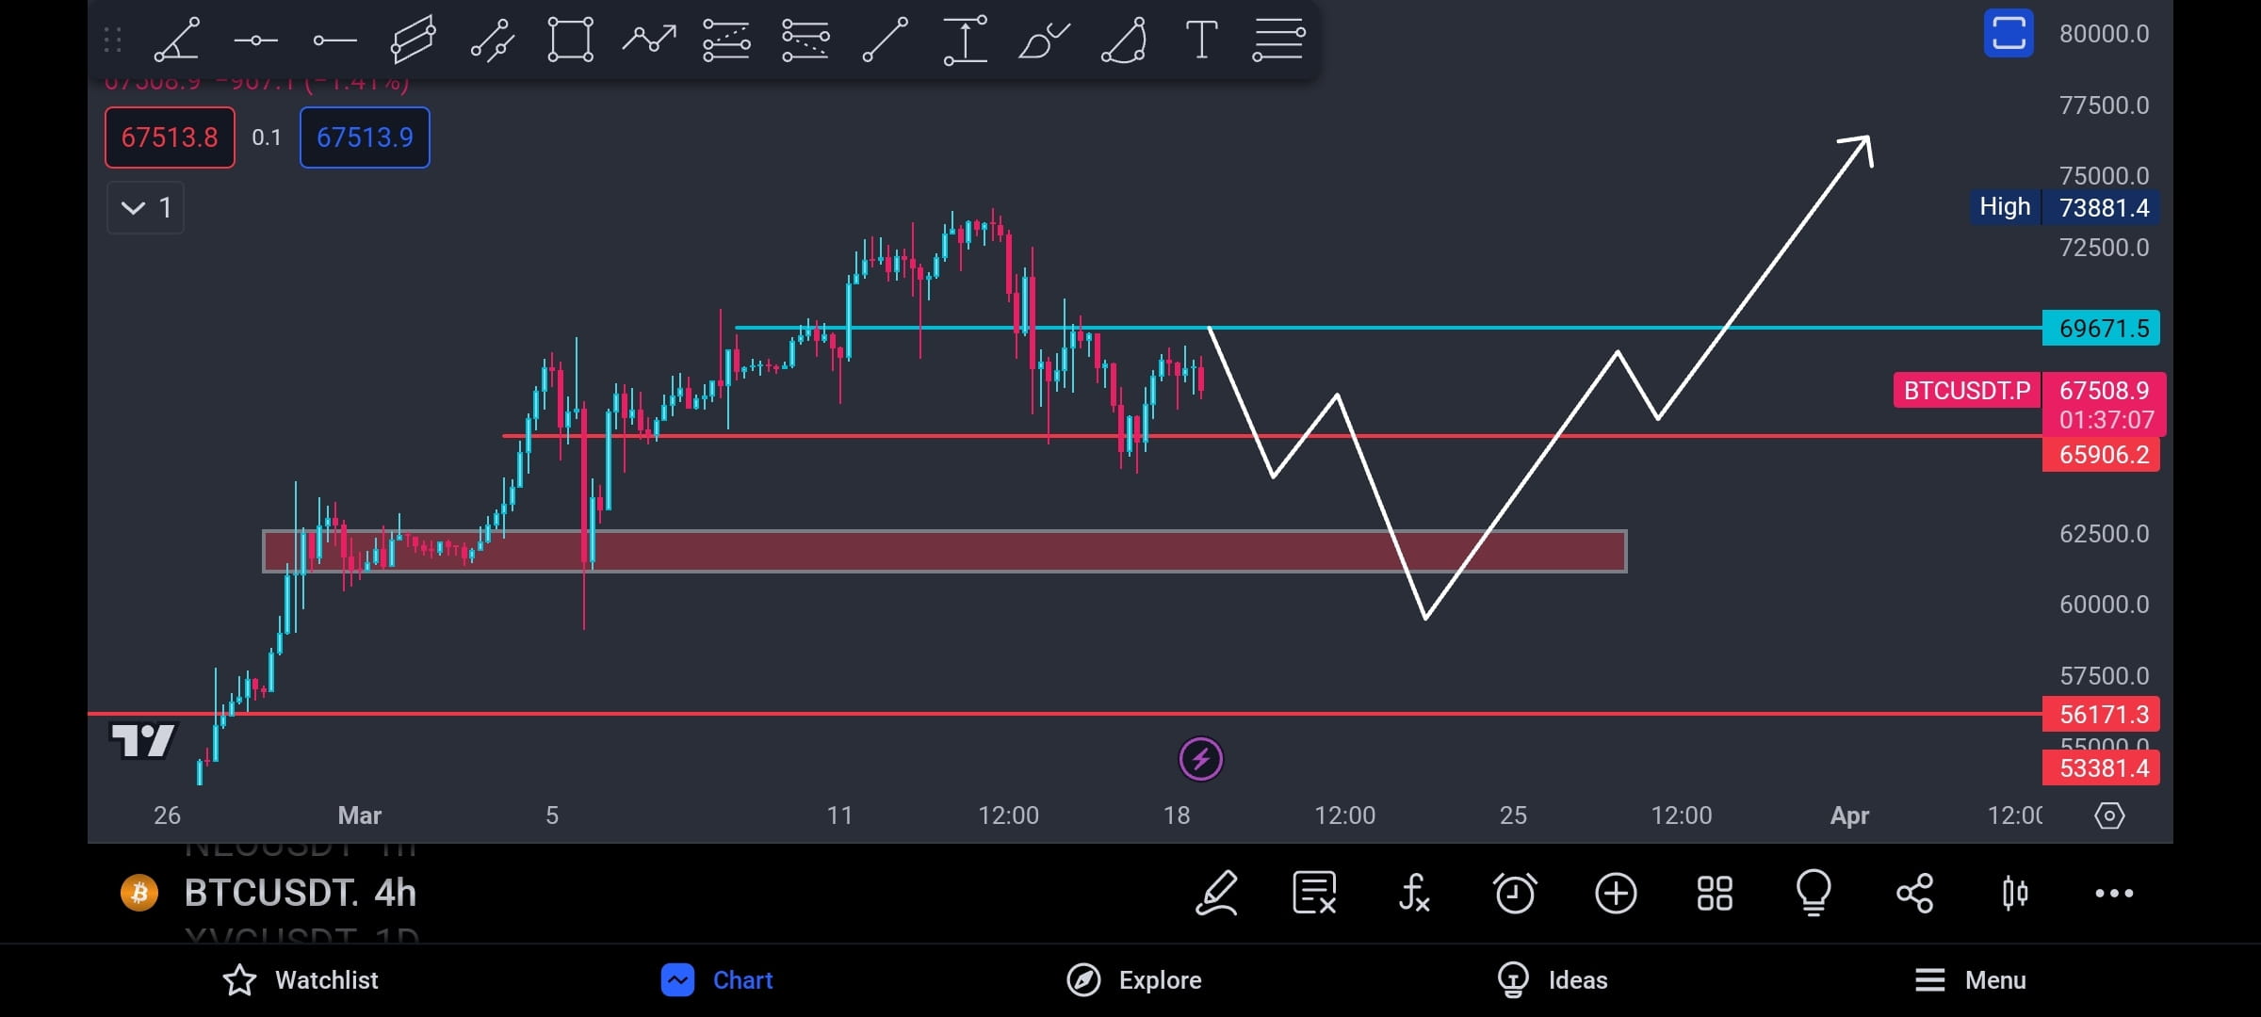This screenshot has width=2261, height=1017.
Task: Tap the red sell price 67513.8
Action: pos(170,137)
